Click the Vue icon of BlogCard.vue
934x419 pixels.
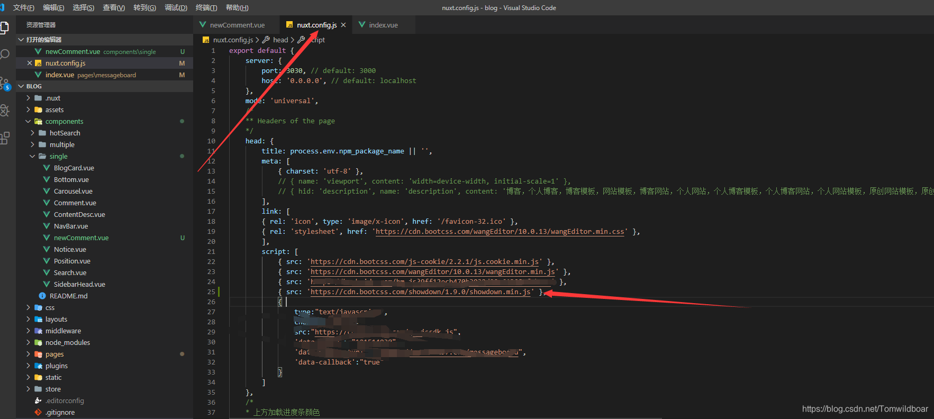(x=47, y=168)
